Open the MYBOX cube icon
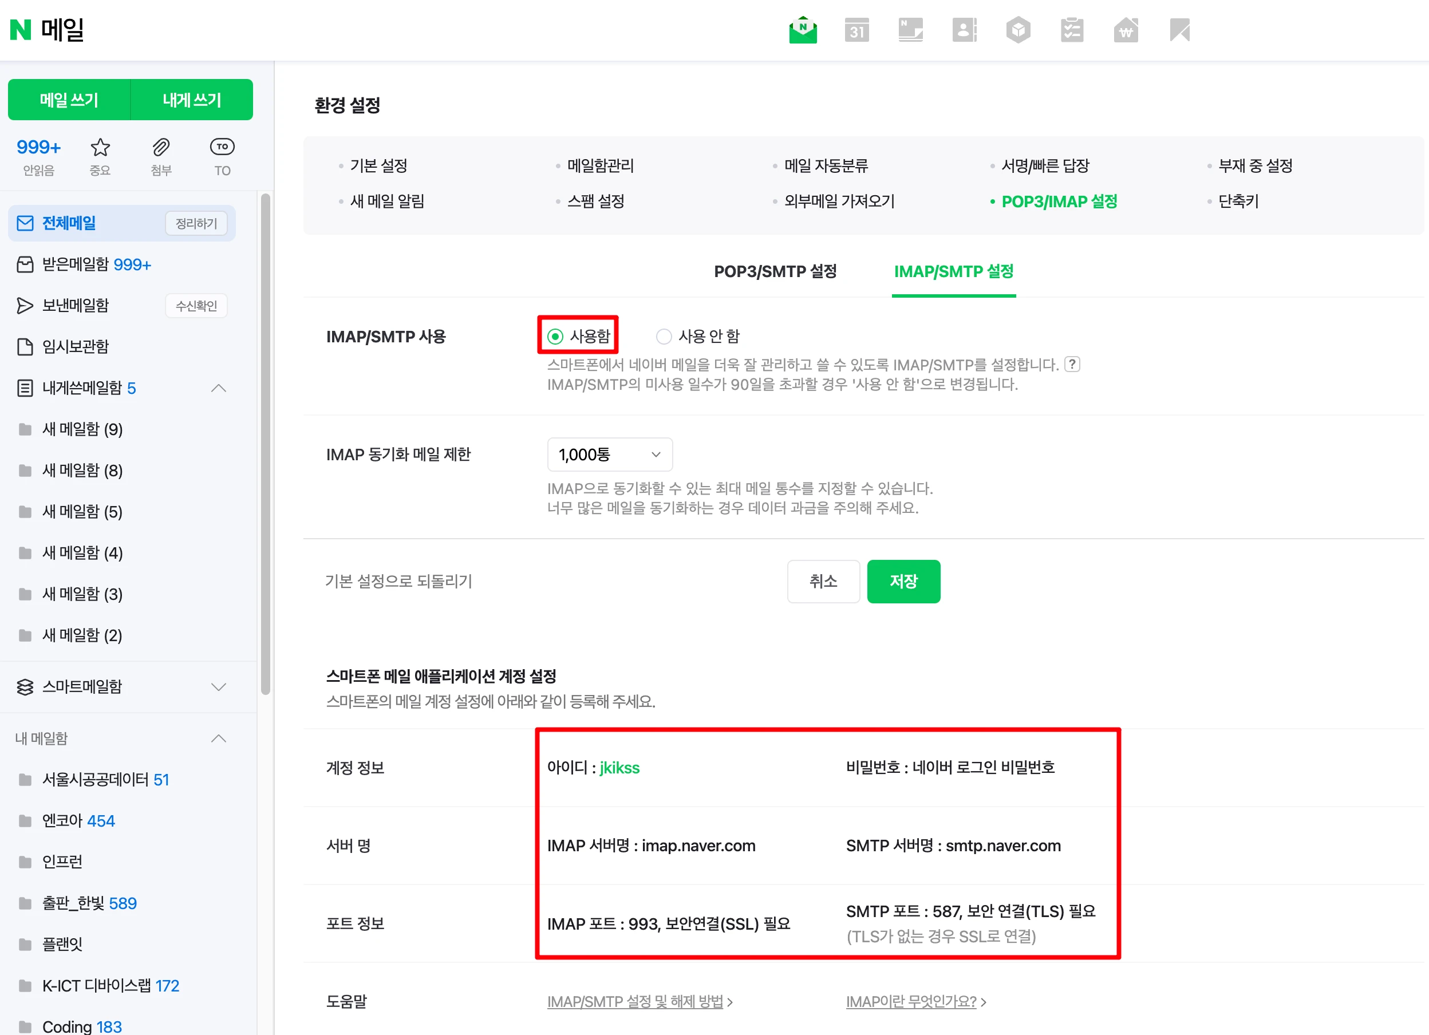Image resolution: width=1429 pixels, height=1035 pixels. click(x=1017, y=30)
